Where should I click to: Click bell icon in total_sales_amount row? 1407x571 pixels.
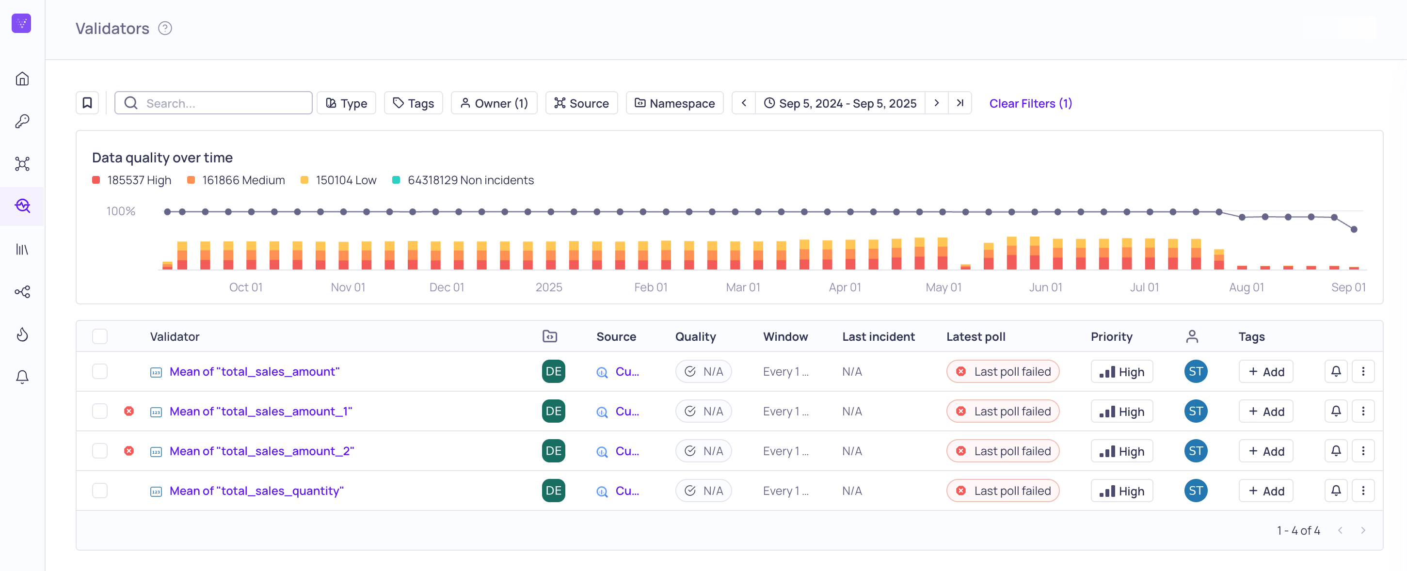(x=1335, y=371)
